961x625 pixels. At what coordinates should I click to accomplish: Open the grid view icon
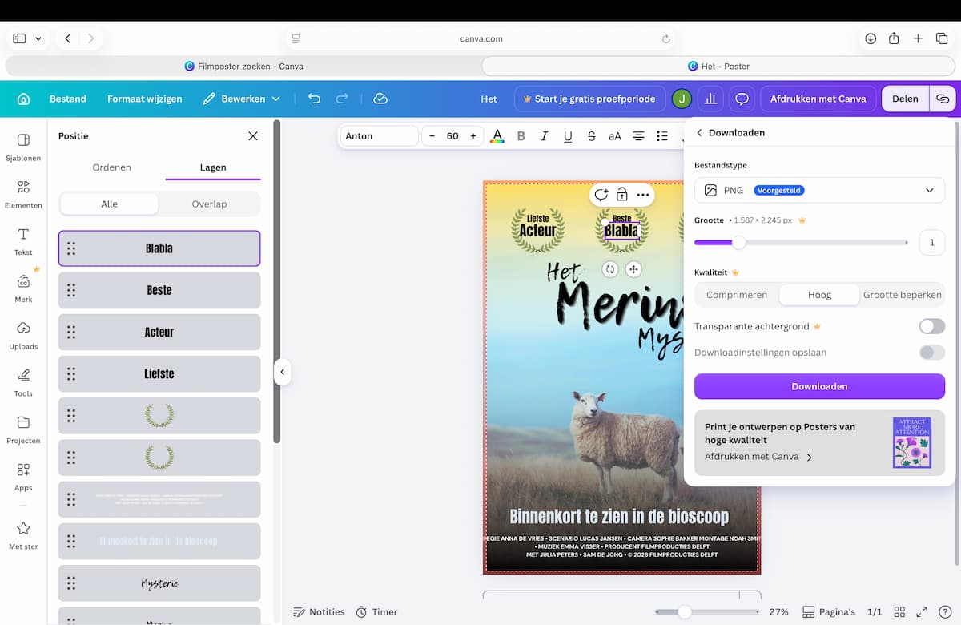tap(899, 611)
